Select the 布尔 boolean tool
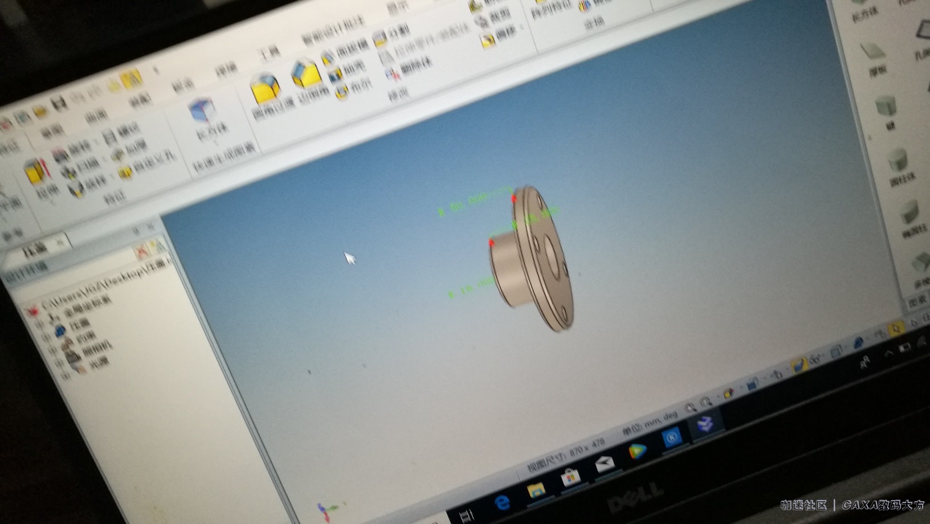Screen dimensions: 930x524 click(353, 88)
